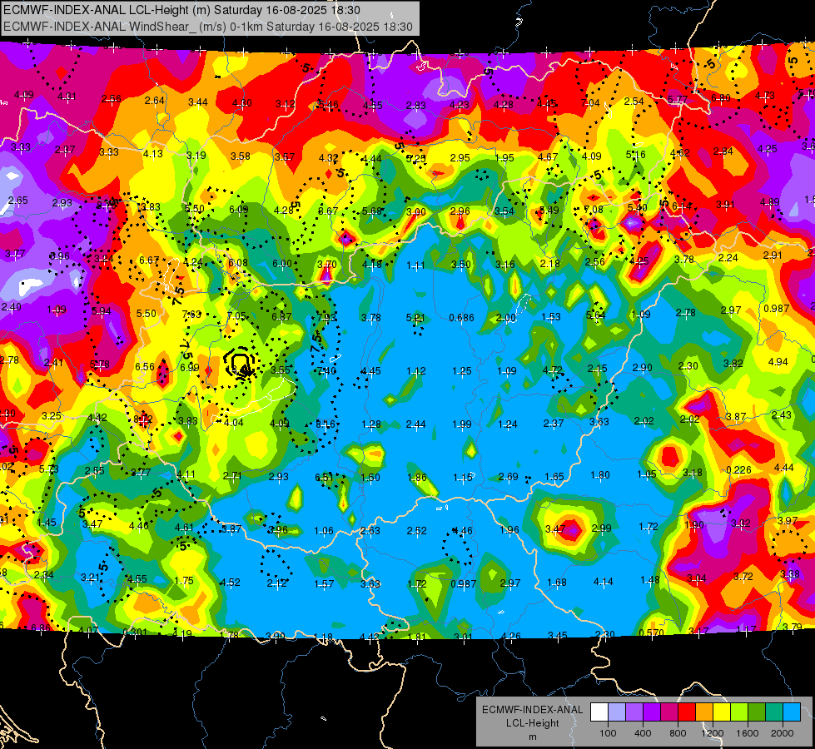The width and height of the screenshot is (815, 749).
Task: Click the wind shear value 4.14
Action: tap(603, 582)
